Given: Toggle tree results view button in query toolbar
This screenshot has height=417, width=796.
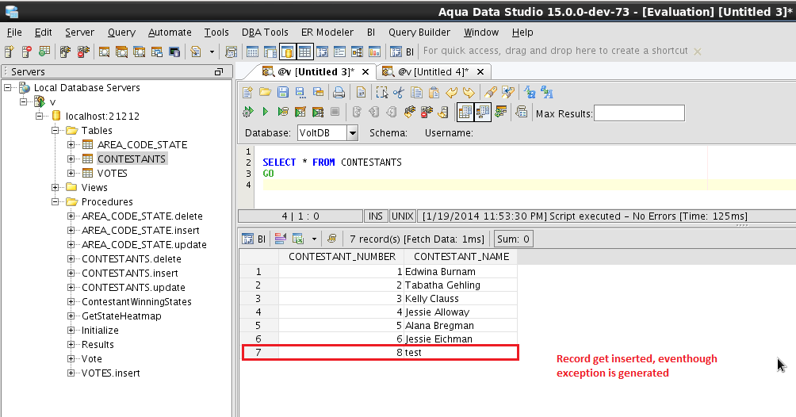Looking at the screenshot, I should 482,112.
